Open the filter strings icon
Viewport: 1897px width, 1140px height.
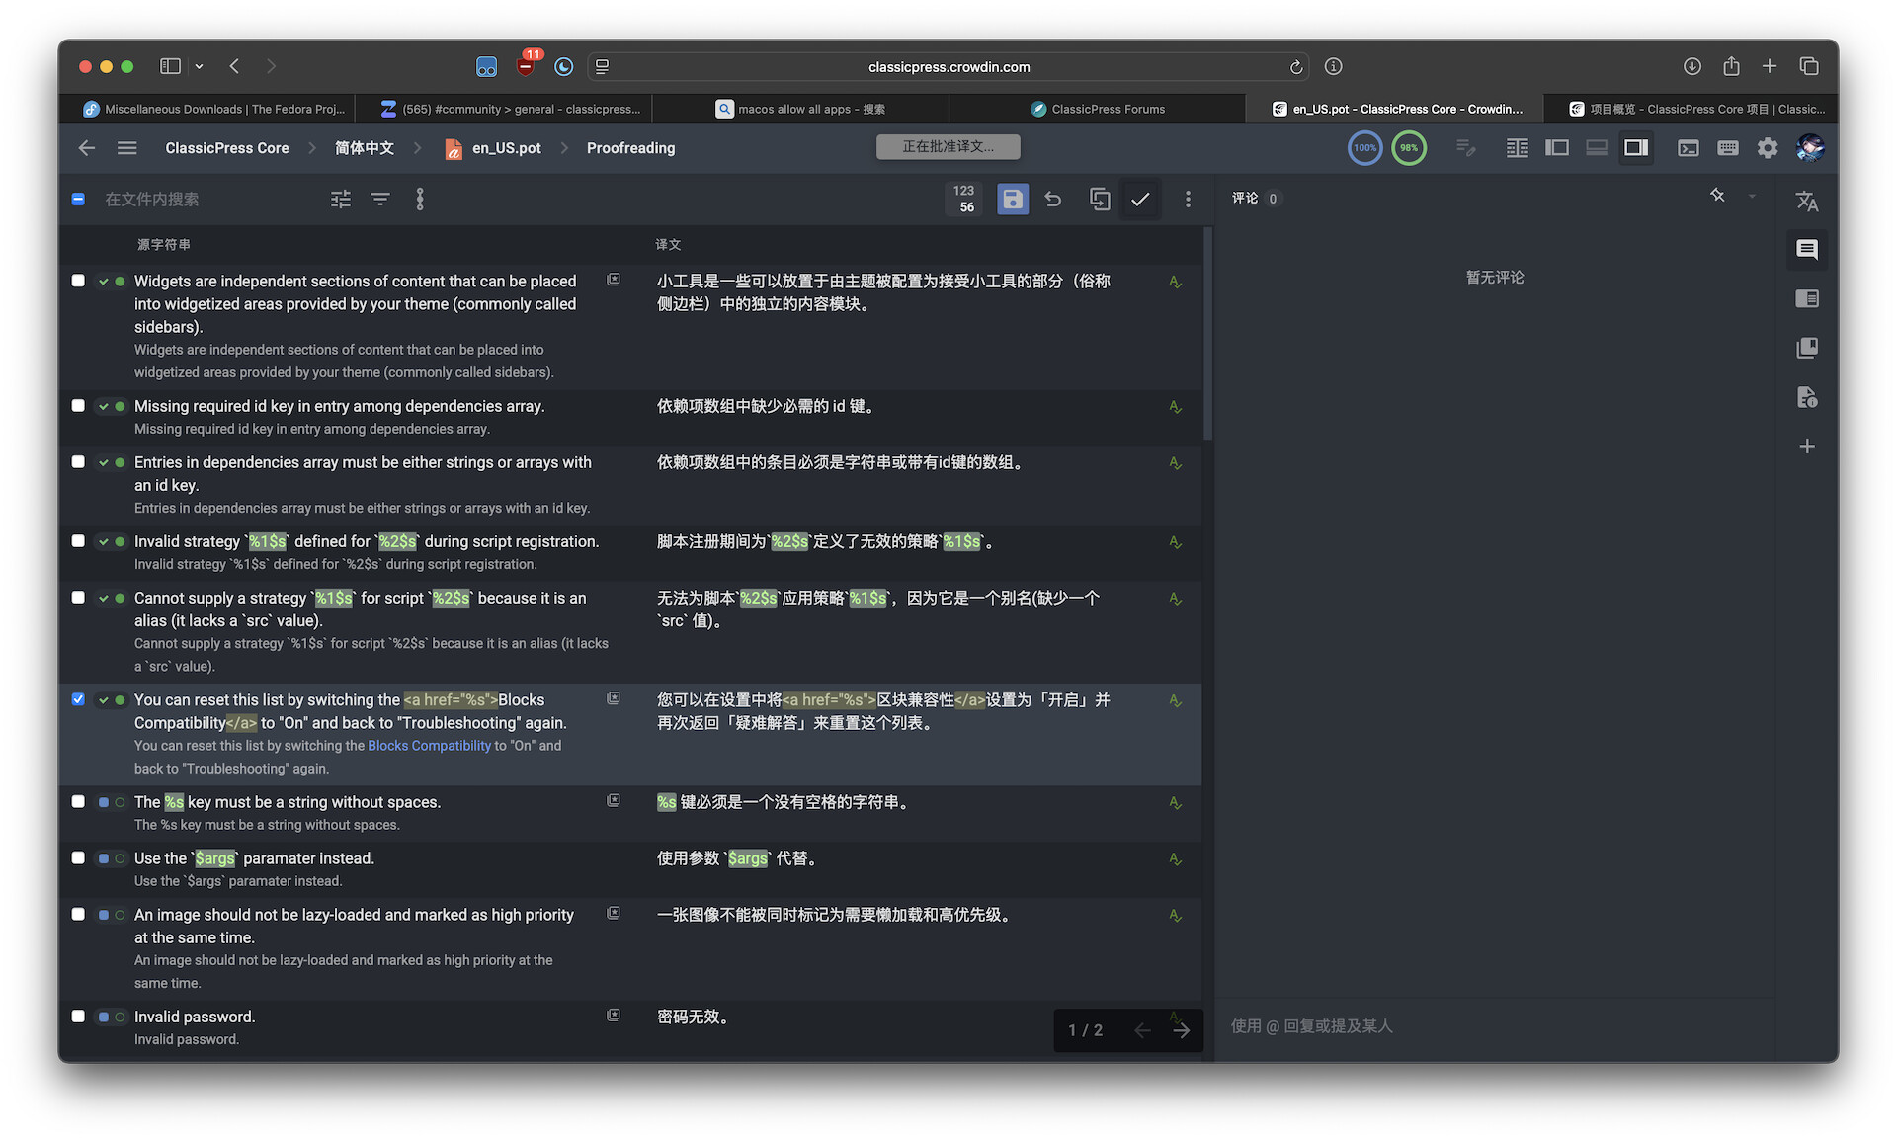tap(379, 199)
